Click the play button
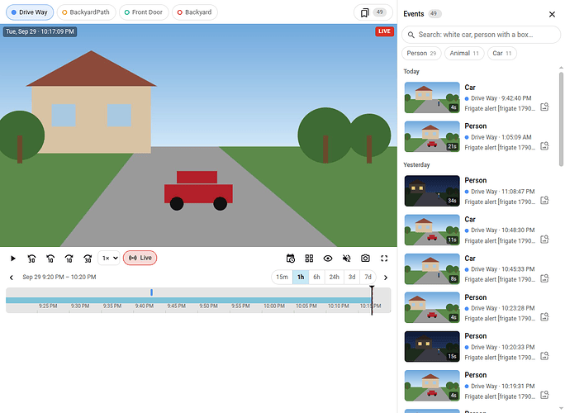This screenshot has height=413, width=565. coord(13,258)
